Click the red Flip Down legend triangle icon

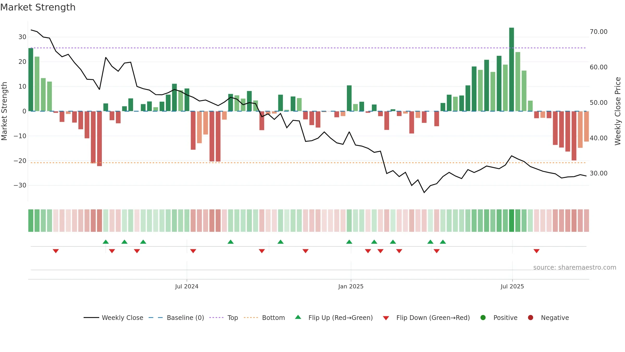[386, 318]
